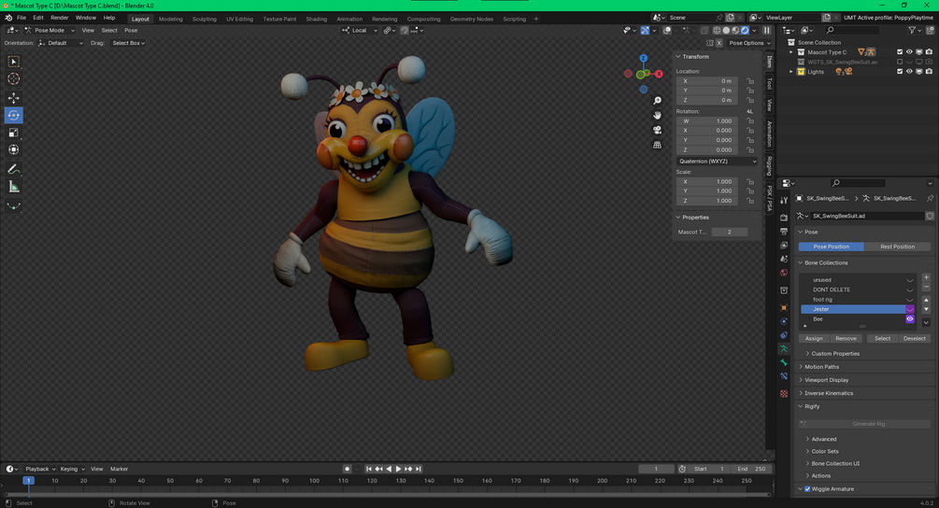939x508 pixels.
Task: Click the hand pan view icon
Action: coord(658,115)
